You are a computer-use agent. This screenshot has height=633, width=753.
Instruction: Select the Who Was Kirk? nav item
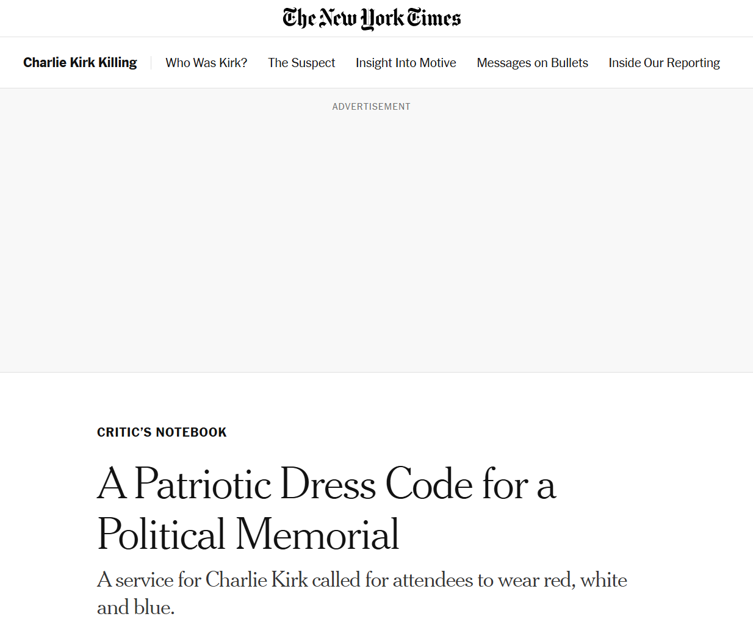pos(206,63)
